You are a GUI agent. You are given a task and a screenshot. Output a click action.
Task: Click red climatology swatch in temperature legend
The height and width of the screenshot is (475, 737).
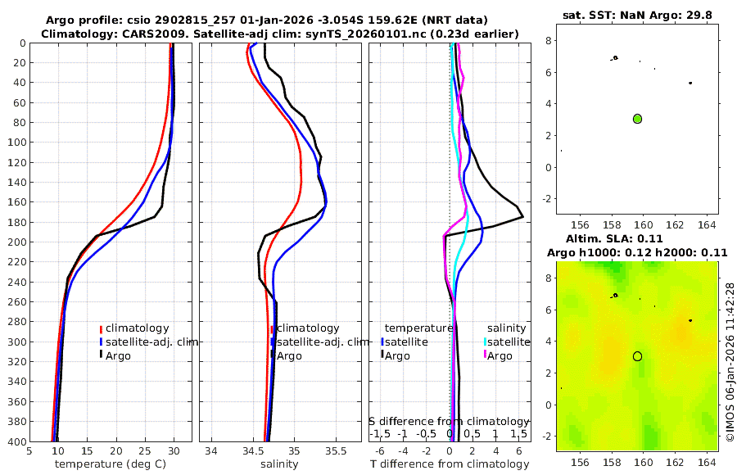101,328
